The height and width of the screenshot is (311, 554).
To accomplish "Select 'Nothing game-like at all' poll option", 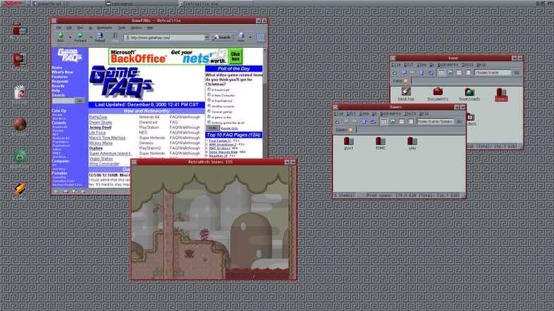I will point(209,122).
